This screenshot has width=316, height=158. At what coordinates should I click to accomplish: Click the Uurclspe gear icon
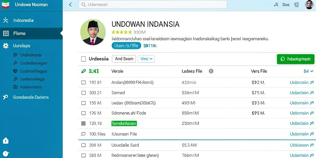[6, 46]
